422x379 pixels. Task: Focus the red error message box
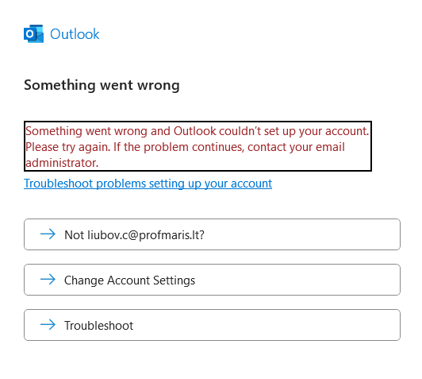point(198,146)
